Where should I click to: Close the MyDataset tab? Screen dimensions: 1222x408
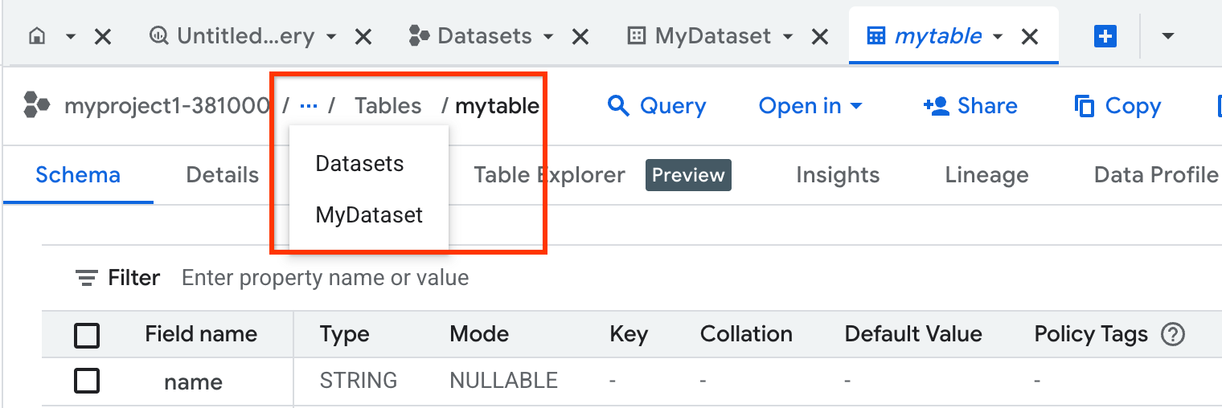point(819,36)
